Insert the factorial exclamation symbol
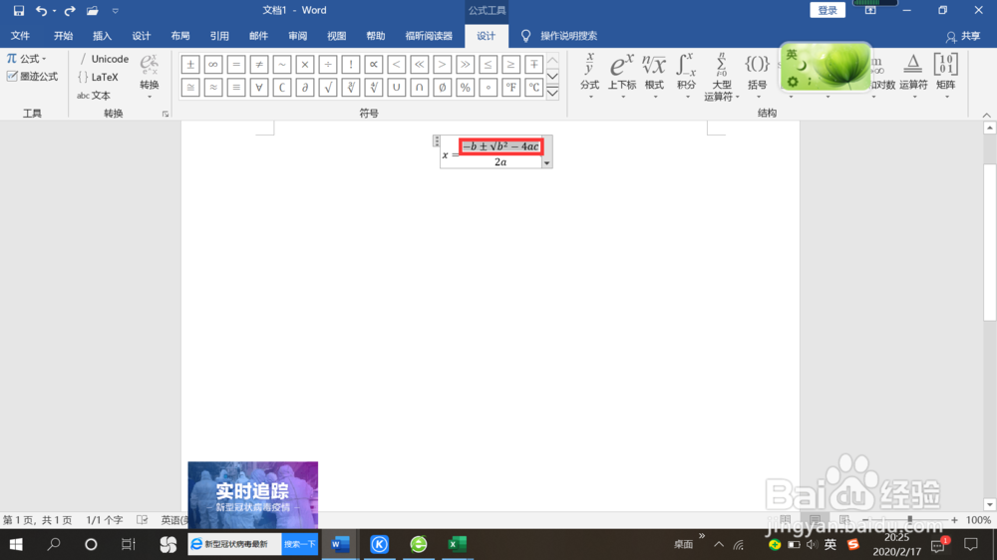Image resolution: width=997 pixels, height=560 pixels. 350,64
